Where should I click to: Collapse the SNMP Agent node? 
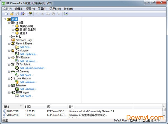9,93
